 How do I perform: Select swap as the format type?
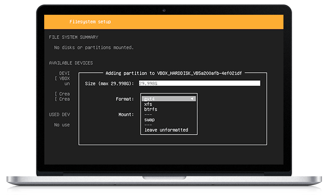(x=150, y=120)
